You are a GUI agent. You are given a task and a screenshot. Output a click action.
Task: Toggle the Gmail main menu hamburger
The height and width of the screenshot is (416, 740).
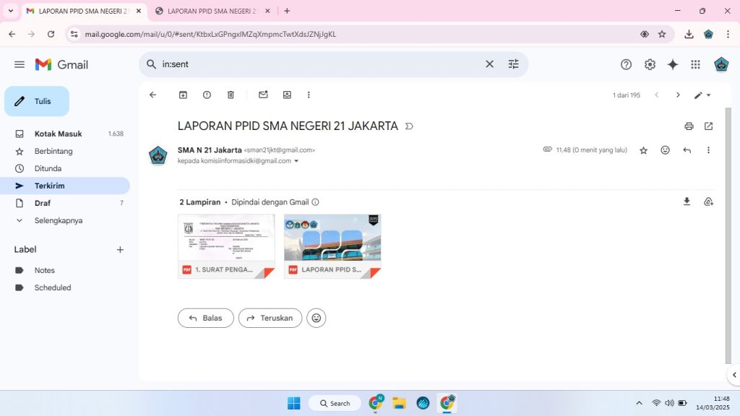[x=20, y=64]
